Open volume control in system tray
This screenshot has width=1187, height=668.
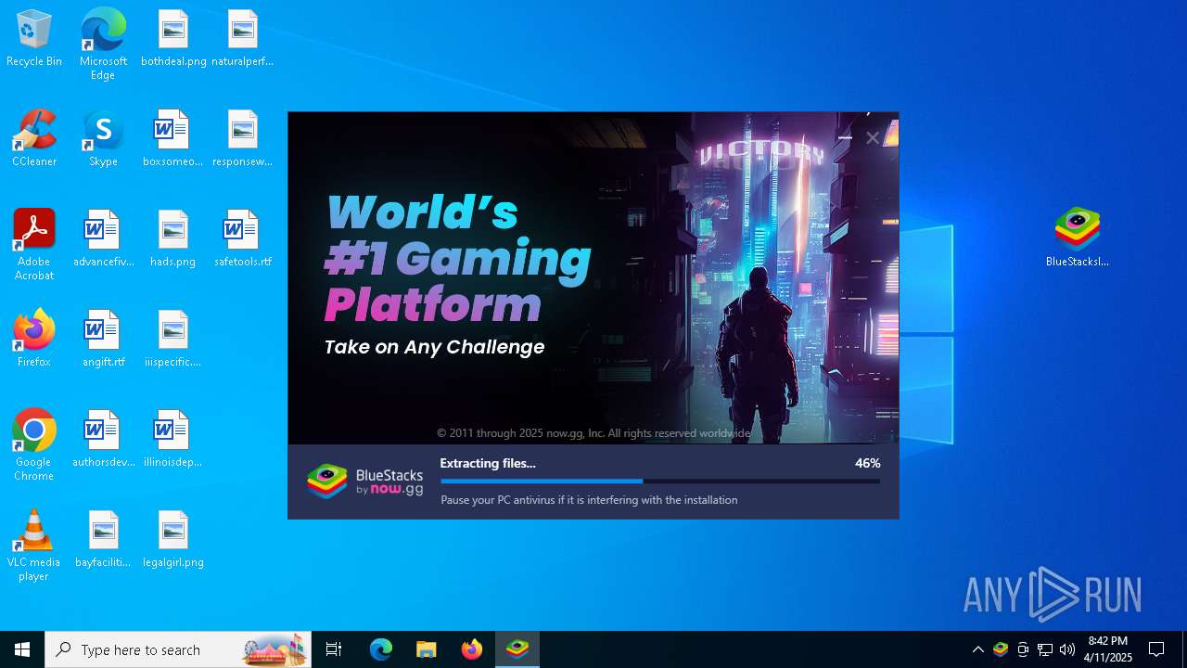tap(1067, 649)
